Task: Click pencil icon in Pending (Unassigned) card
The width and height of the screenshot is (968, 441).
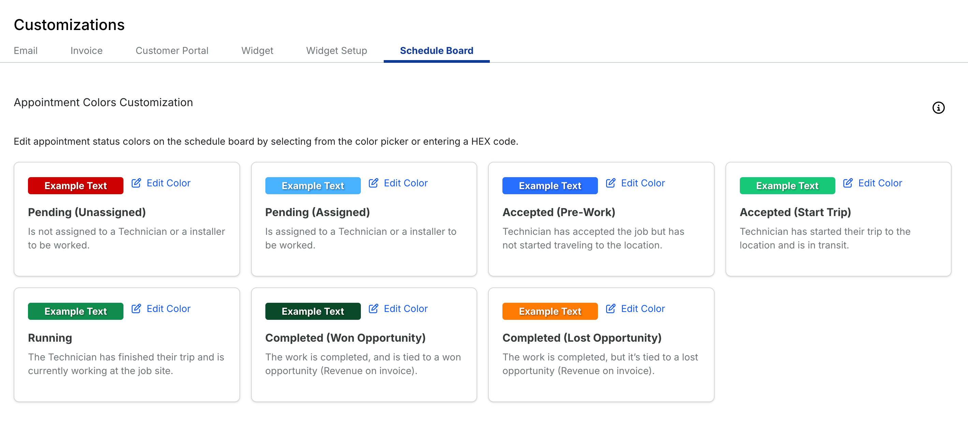Action: 136,183
